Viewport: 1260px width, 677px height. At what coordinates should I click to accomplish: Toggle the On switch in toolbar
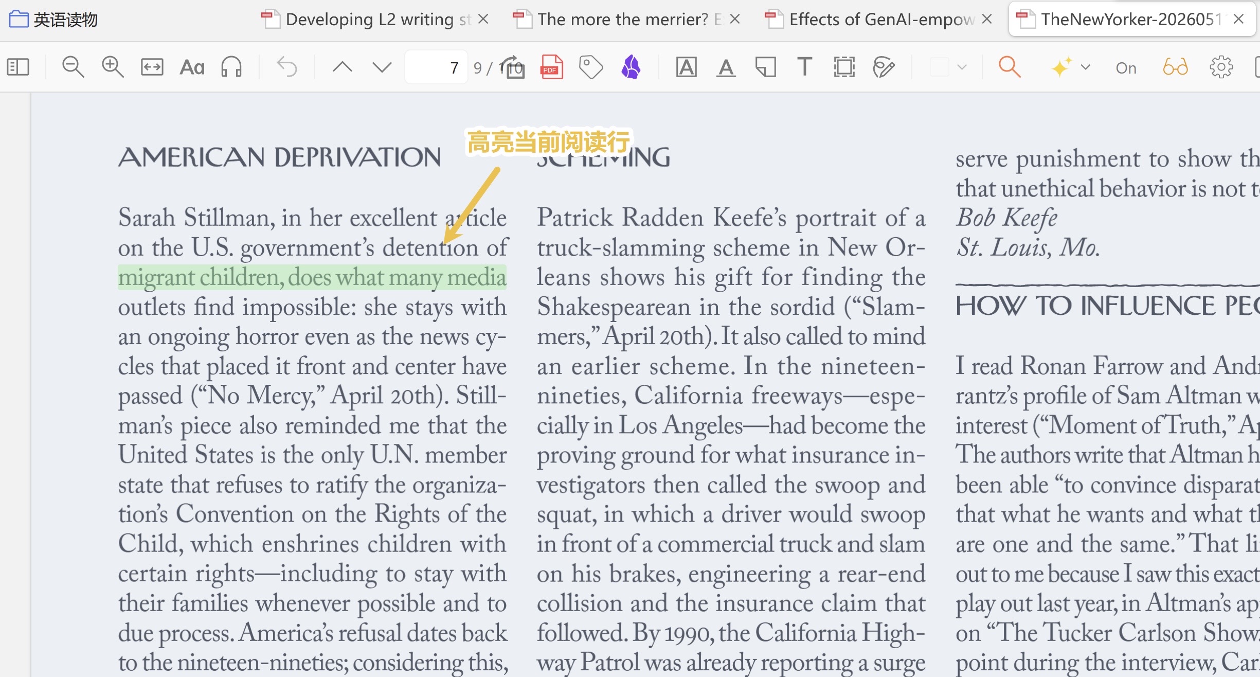click(1126, 68)
